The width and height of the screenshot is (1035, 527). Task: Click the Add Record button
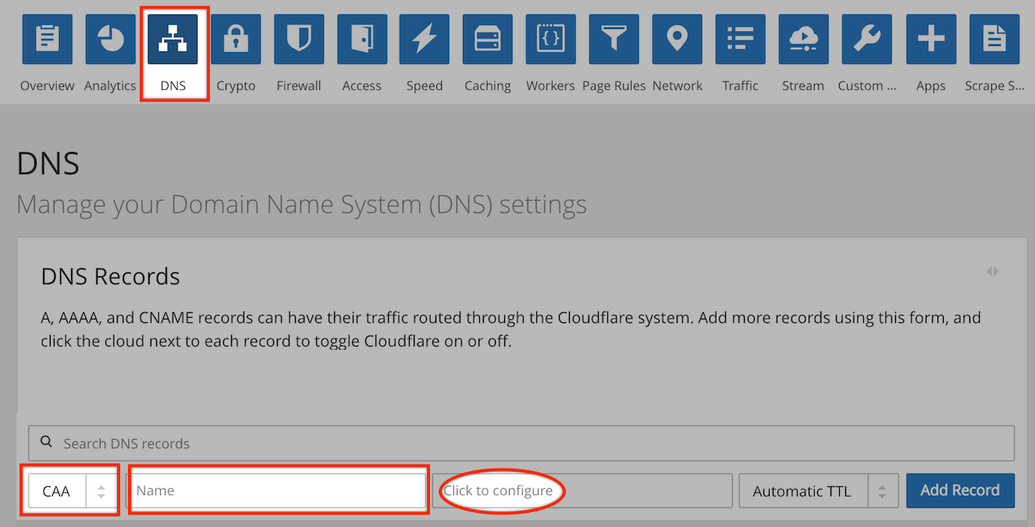(x=960, y=490)
